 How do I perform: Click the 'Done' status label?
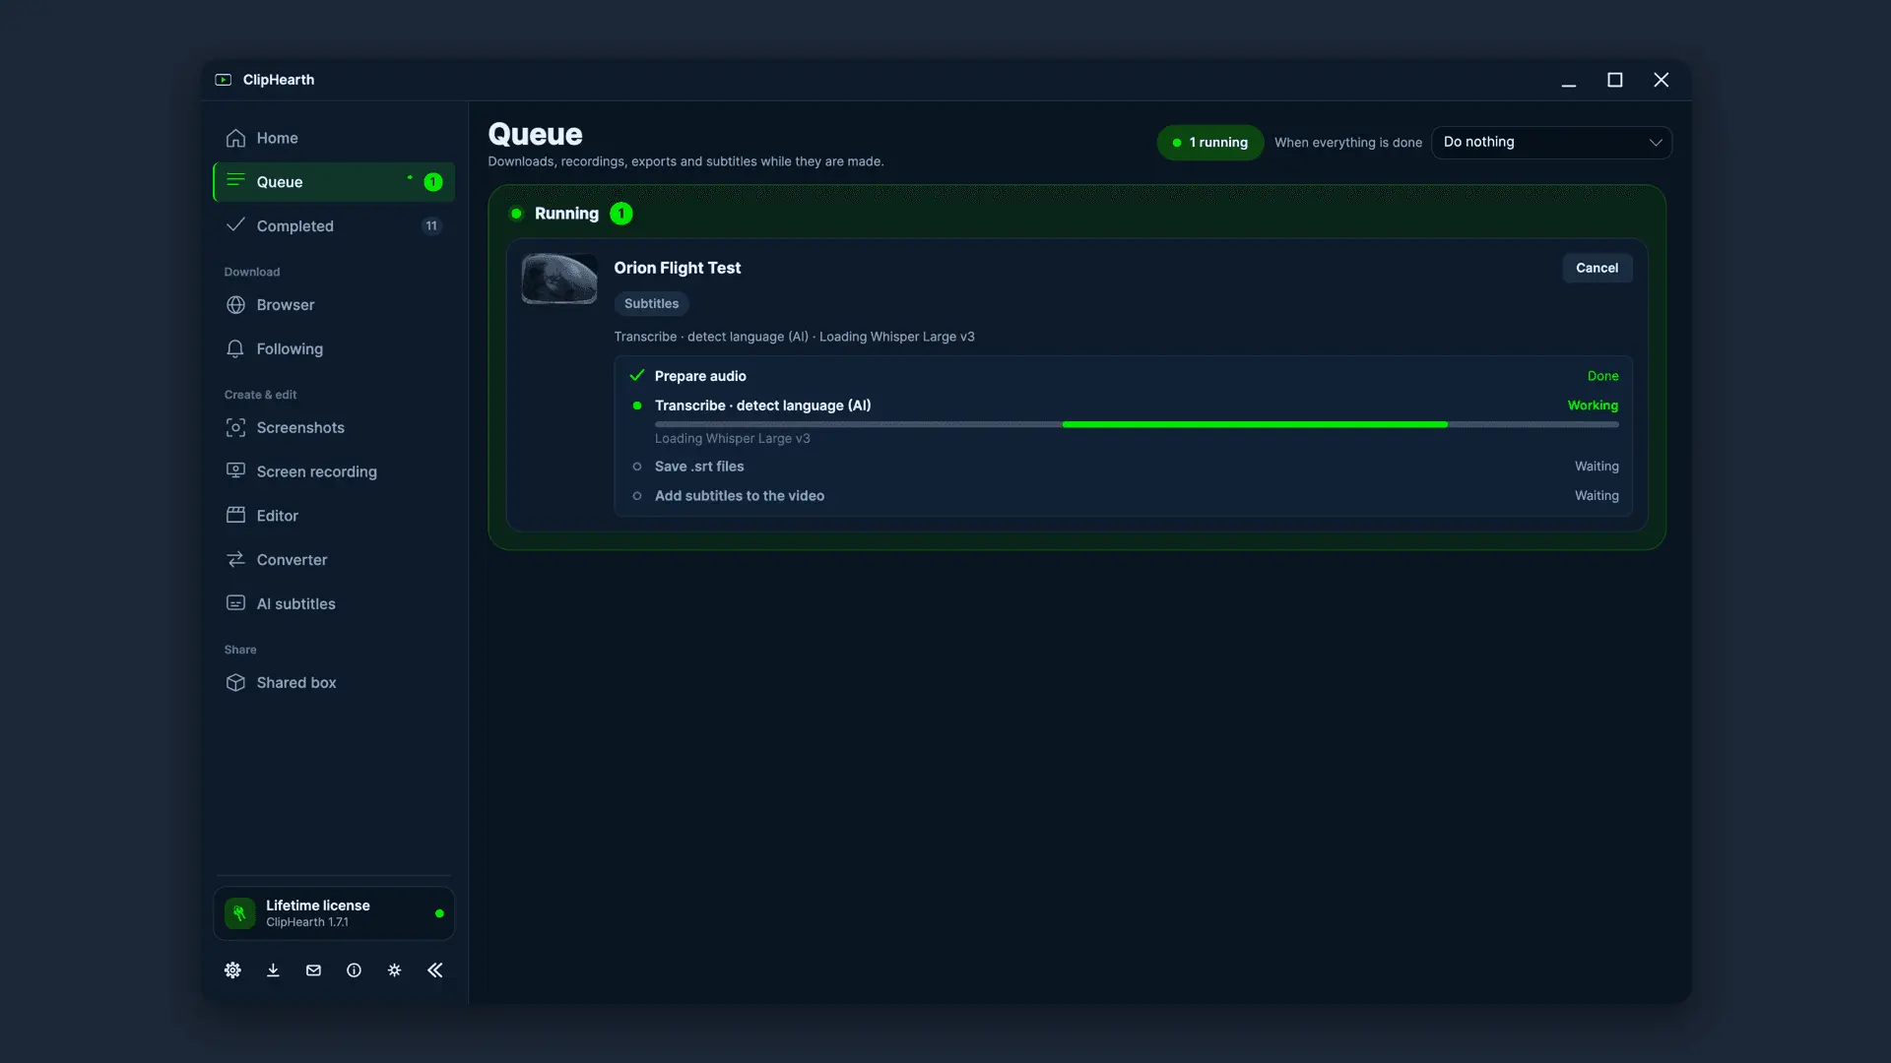(1602, 376)
